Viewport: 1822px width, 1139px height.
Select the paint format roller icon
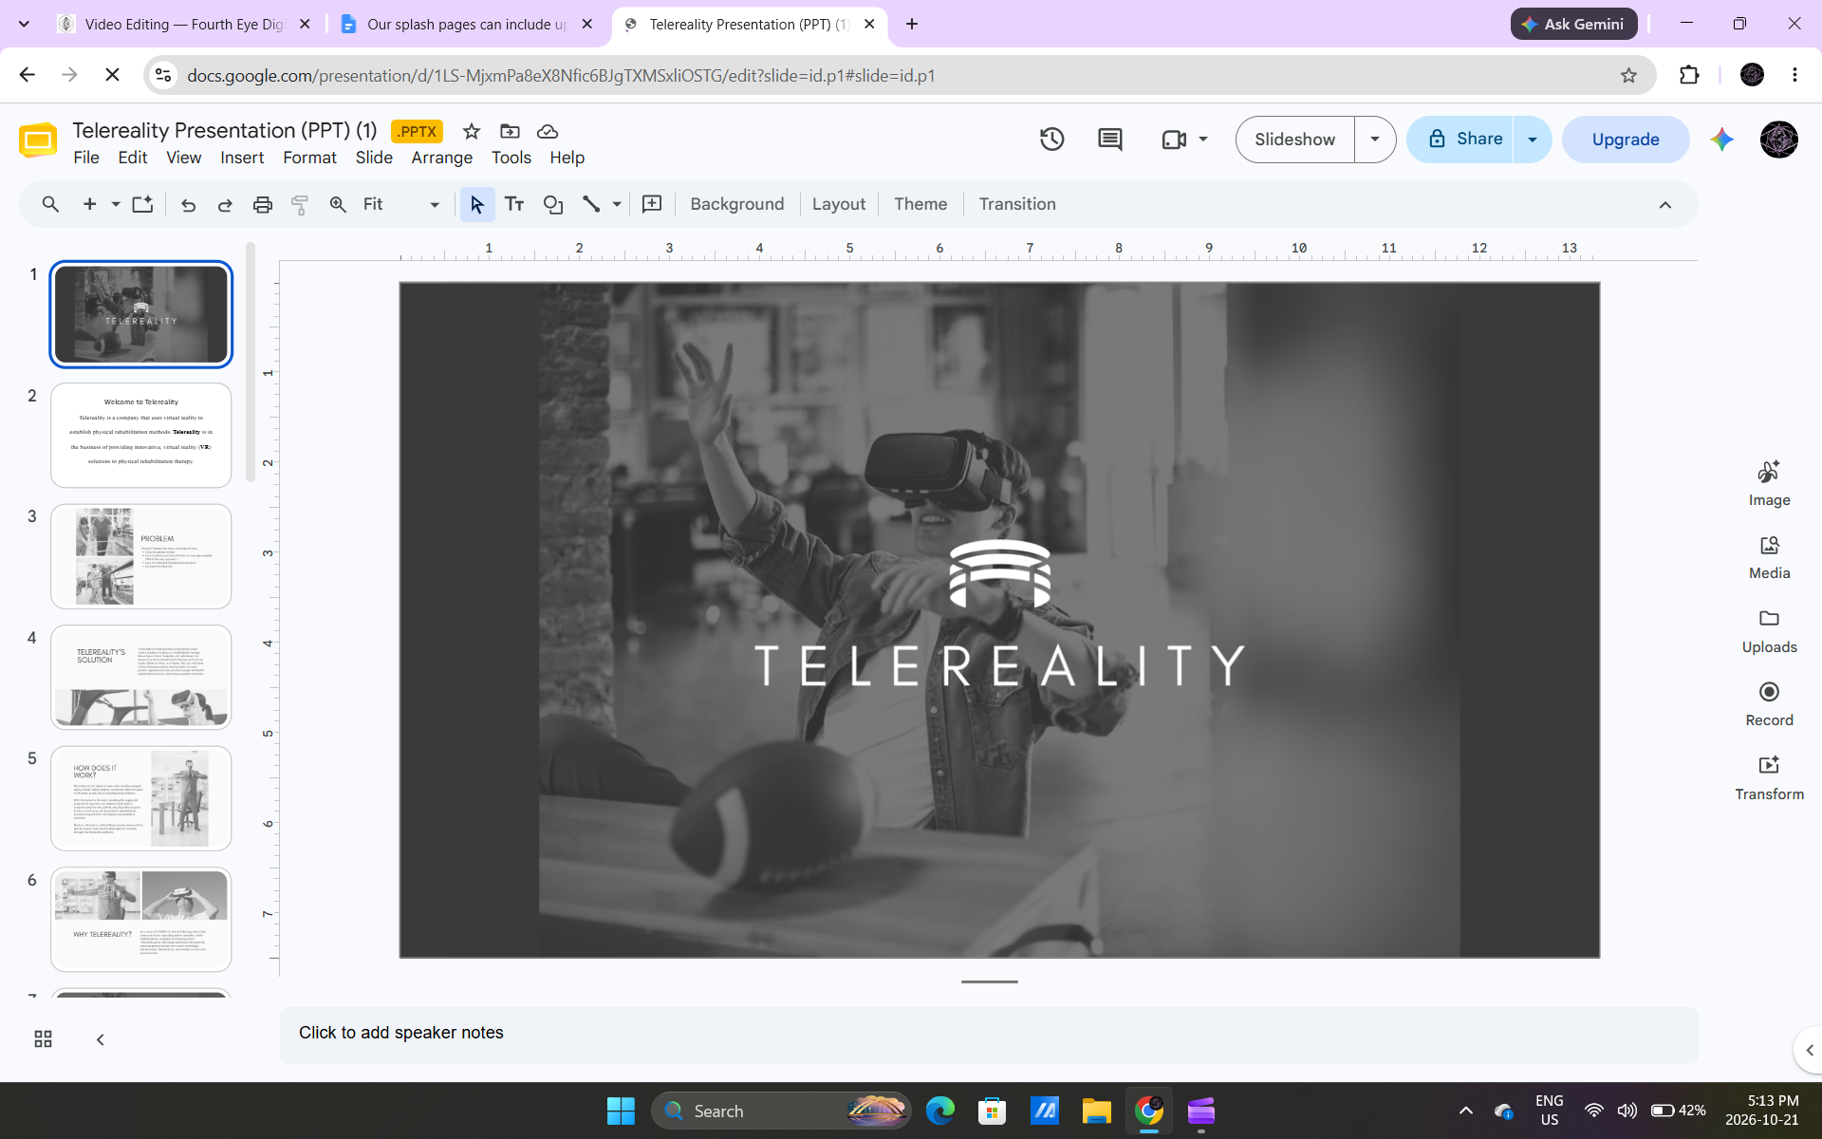coord(300,204)
